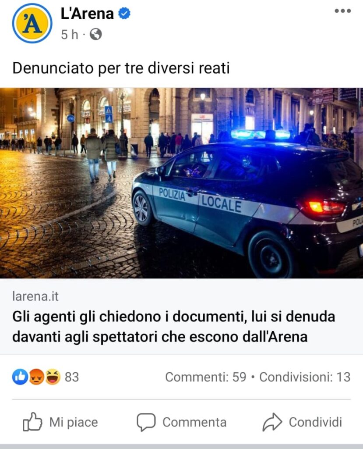Open the police car article image

[x=181, y=183]
